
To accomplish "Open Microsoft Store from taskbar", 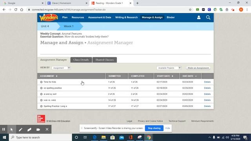I will [x=113, y=137].
